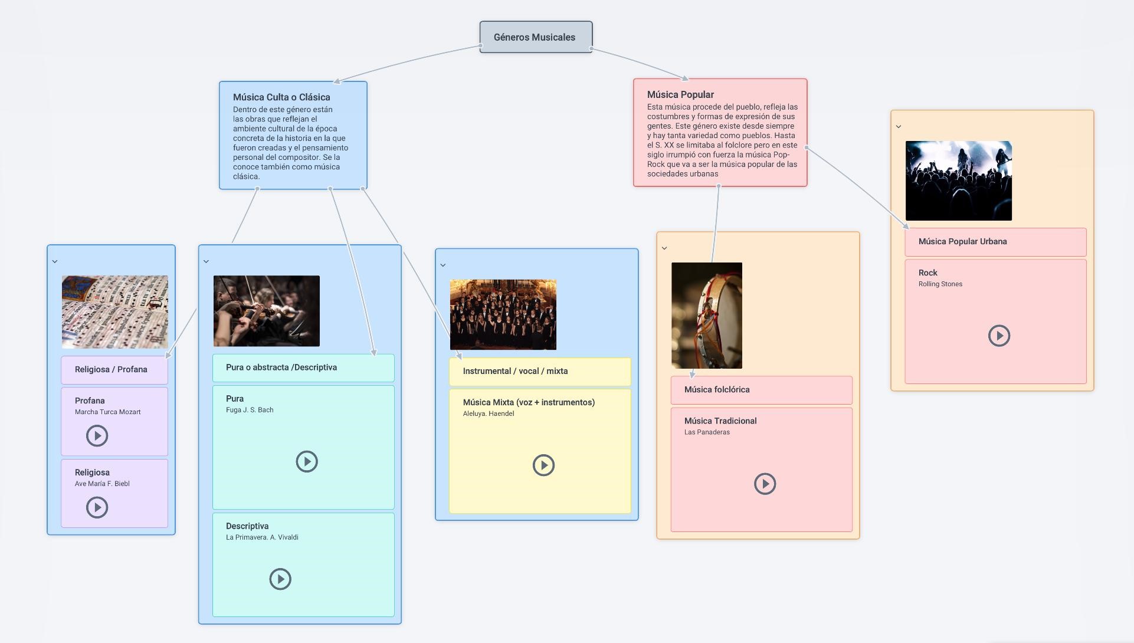Viewport: 1134px width, 643px height.
Task: Play the Pura Fuga J. S. Bach audio
Action: point(307,461)
